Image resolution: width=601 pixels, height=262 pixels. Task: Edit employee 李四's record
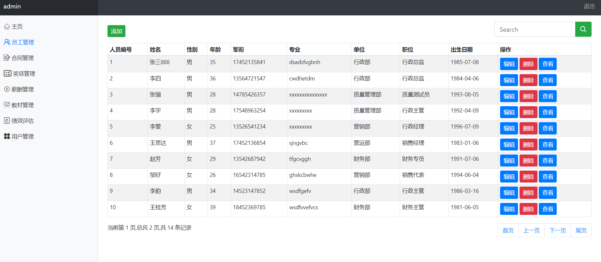tap(509, 80)
